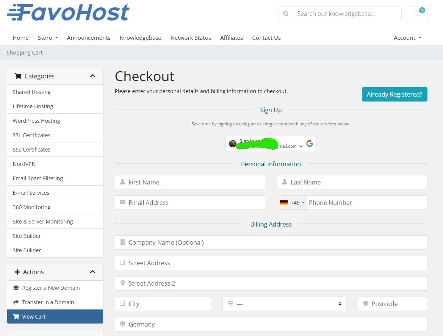Viewport: 443px width, 336px height.
Task: Expand the Google account switcher chevron
Action: (301, 146)
